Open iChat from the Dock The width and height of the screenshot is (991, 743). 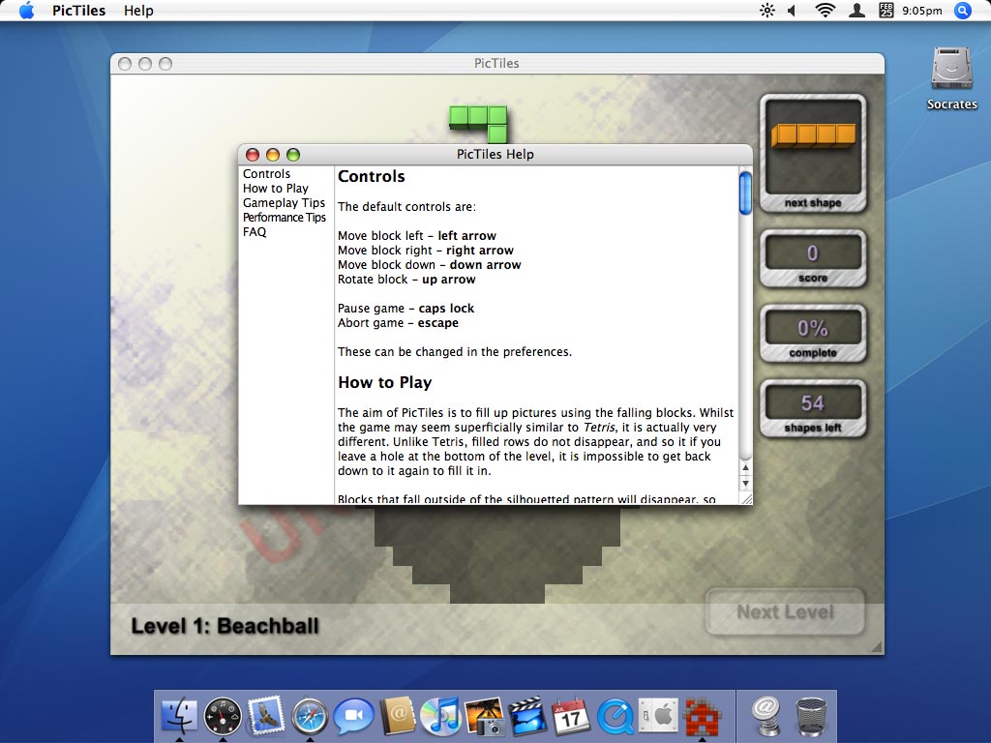[x=353, y=716]
